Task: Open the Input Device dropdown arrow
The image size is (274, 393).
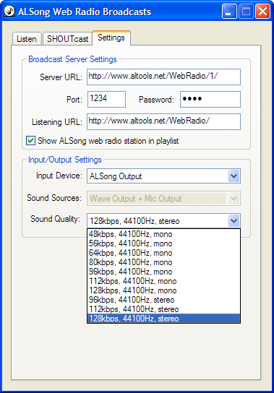Action: [234, 176]
